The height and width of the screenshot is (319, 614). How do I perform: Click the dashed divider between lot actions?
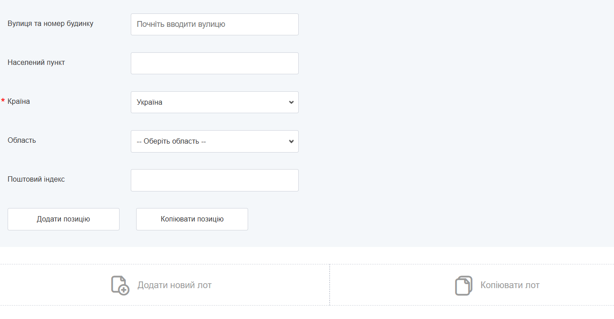pyautogui.click(x=330, y=285)
